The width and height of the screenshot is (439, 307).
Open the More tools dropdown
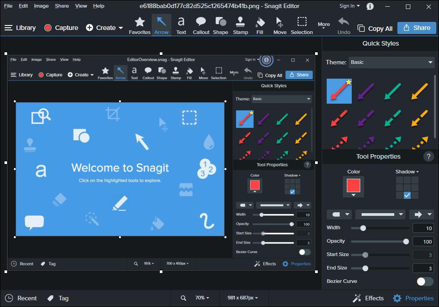(324, 25)
